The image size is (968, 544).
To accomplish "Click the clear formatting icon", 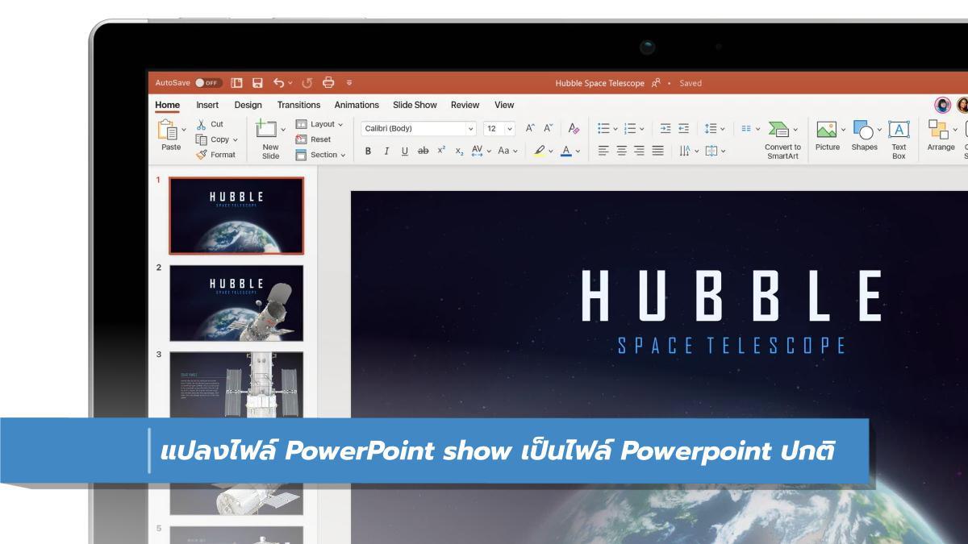I will point(574,129).
